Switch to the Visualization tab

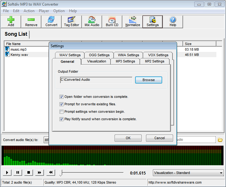coord(97,62)
